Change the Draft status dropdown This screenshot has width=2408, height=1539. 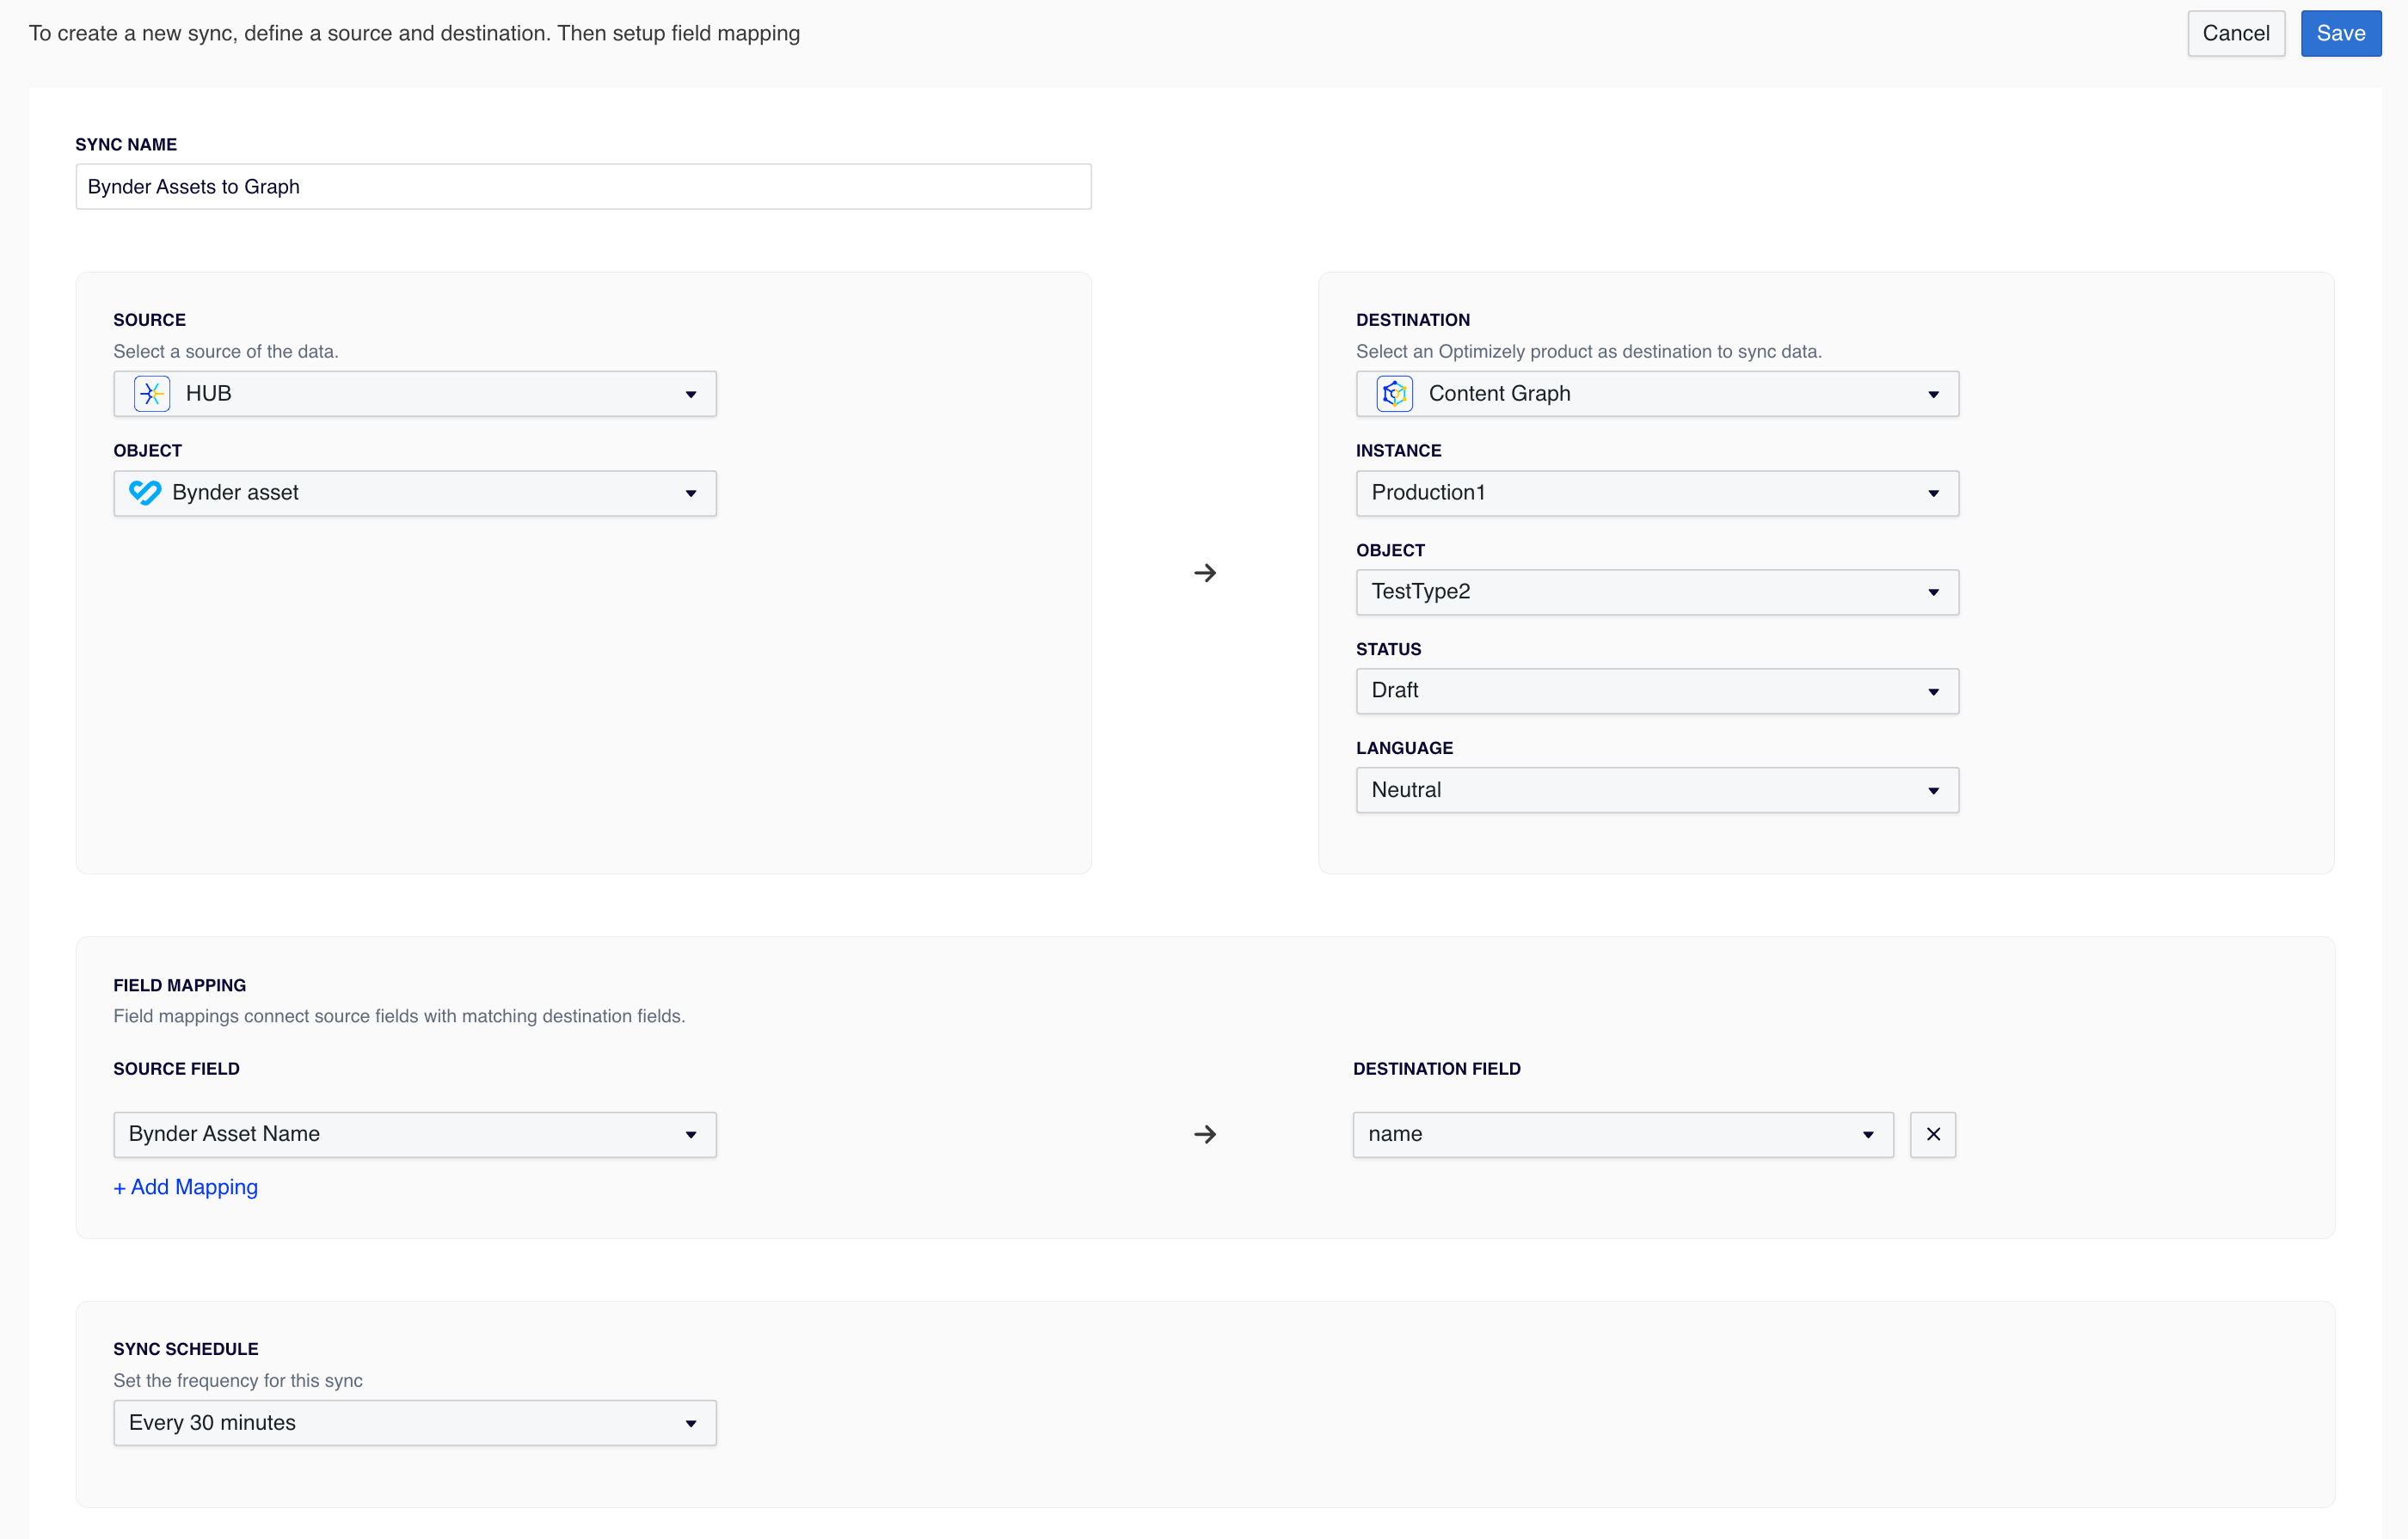coord(1656,691)
